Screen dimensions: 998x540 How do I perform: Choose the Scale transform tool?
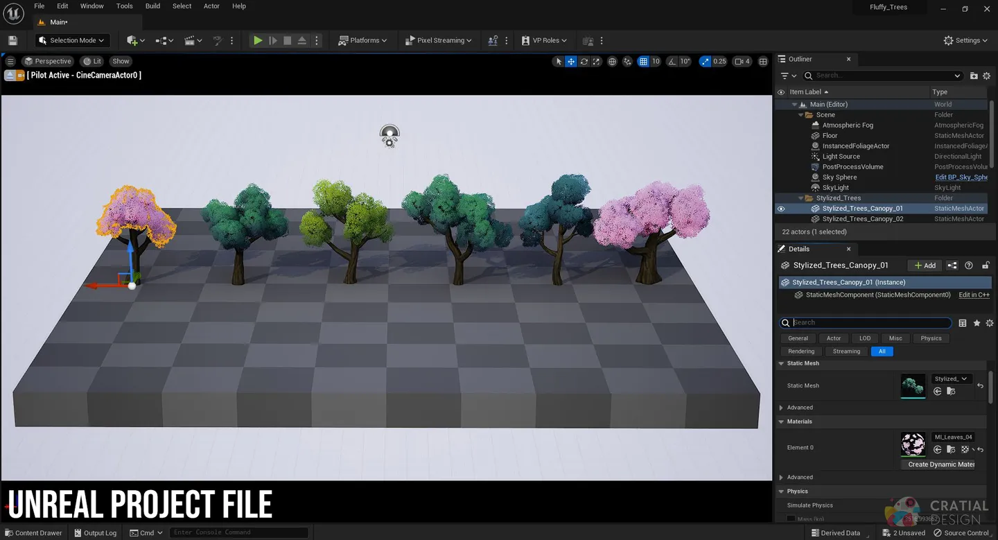click(597, 61)
